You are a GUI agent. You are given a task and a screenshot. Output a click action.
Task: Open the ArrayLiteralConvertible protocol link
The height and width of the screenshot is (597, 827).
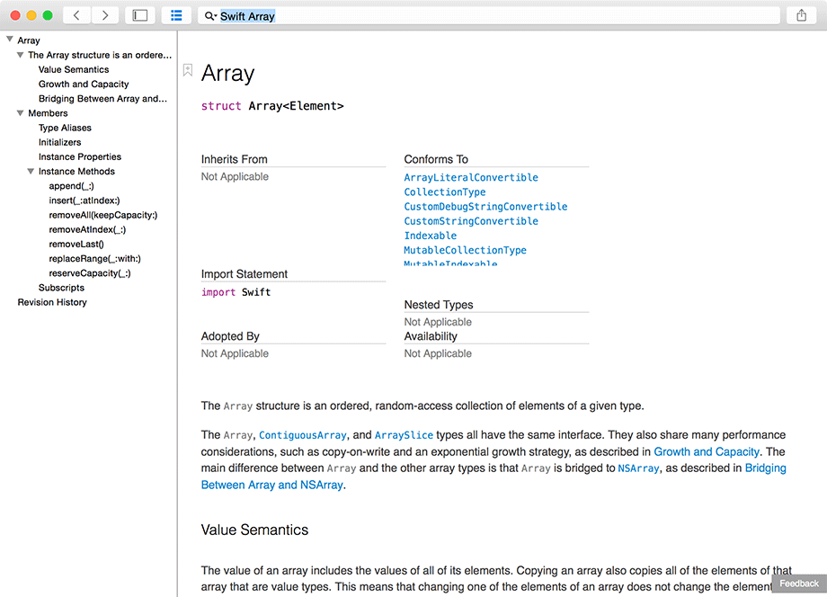point(471,178)
